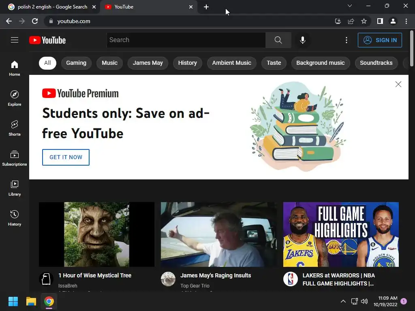Open network icon in system tray
The image size is (415, 311).
(x=354, y=301)
